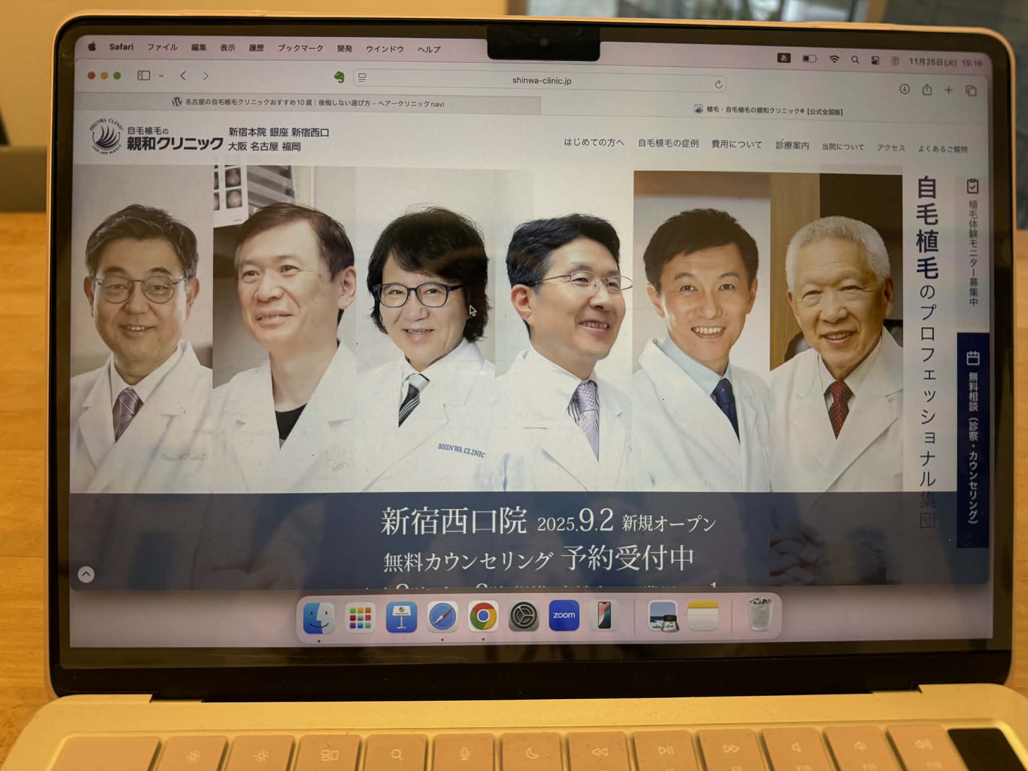Open a new tab with the plus icon
Screen dimensions: 1028x771
tap(949, 89)
